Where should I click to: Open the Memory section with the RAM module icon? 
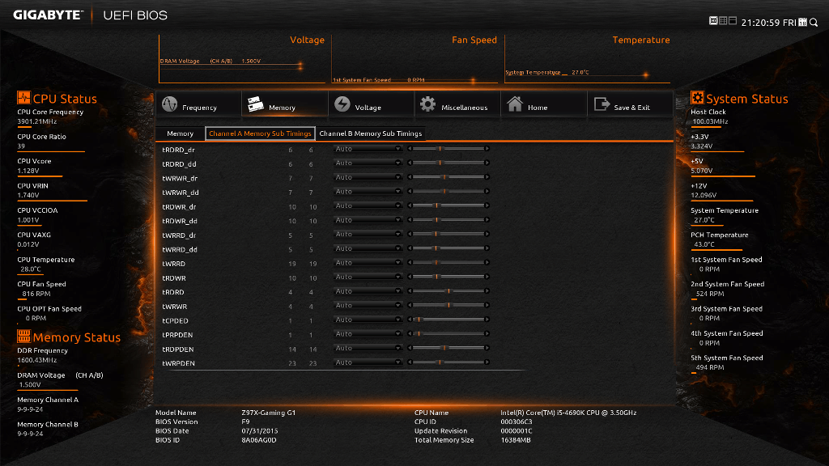click(285, 104)
